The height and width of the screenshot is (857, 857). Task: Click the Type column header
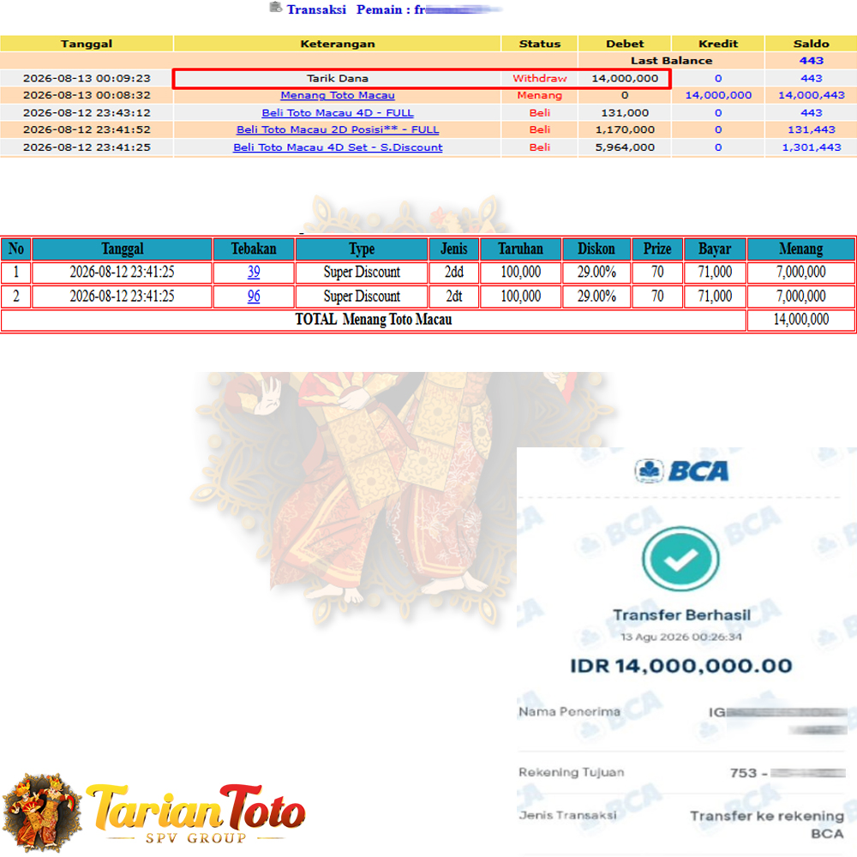tap(362, 249)
